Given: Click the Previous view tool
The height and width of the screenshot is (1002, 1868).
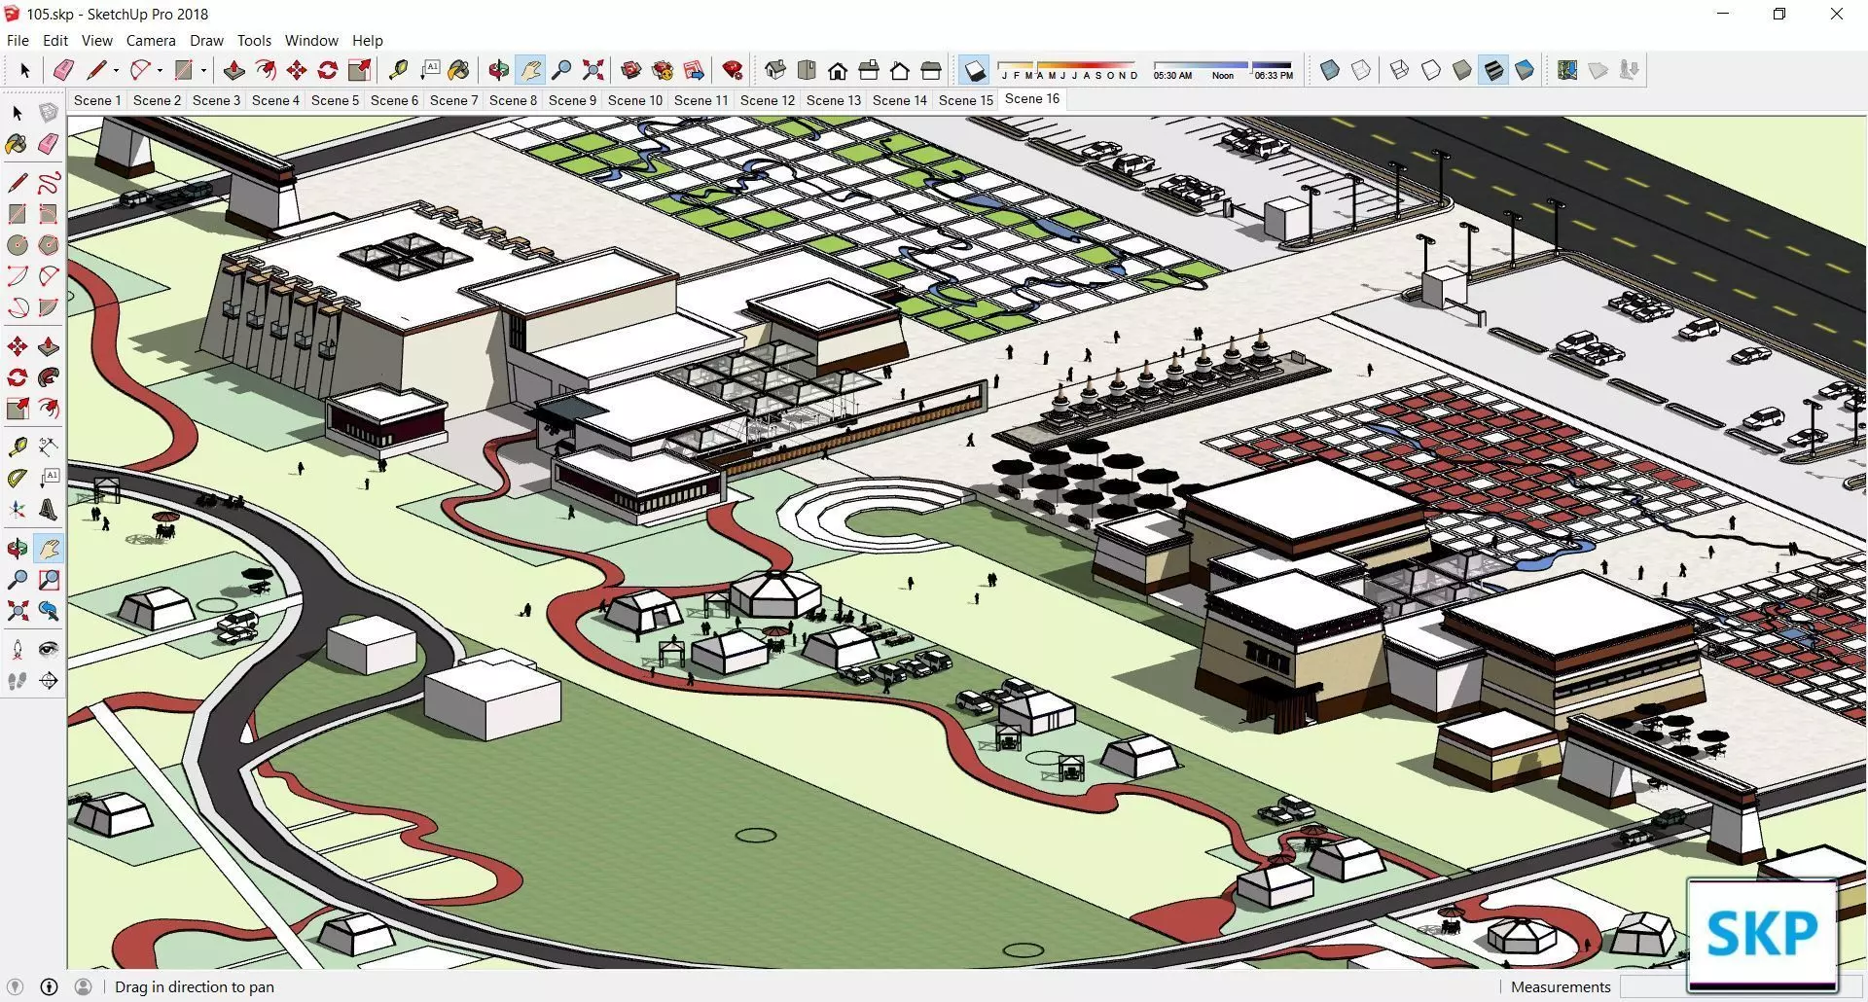Looking at the screenshot, I should click(x=48, y=611).
